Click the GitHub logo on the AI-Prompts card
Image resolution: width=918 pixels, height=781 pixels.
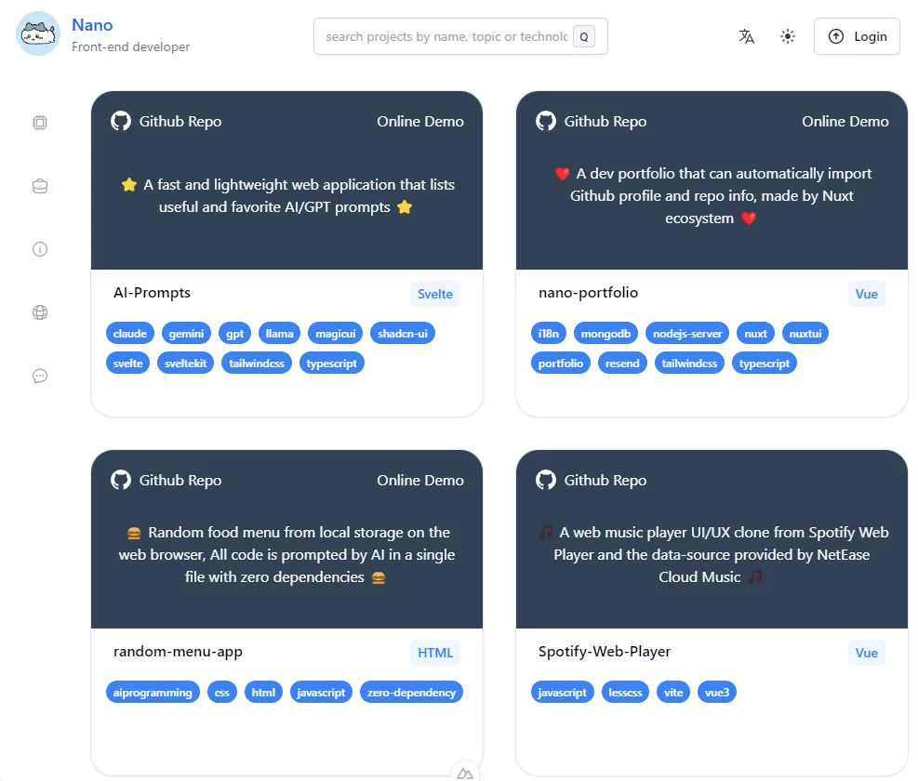coord(120,121)
